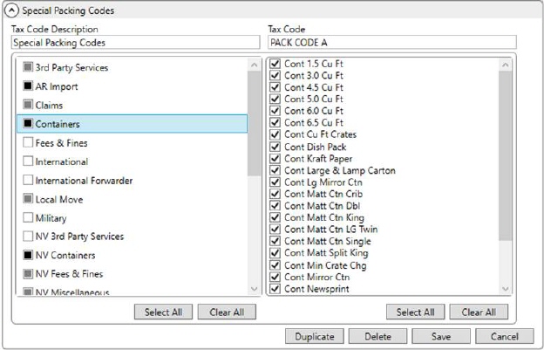
Task: Toggle the AR Import checkbox
Action: pos(29,86)
